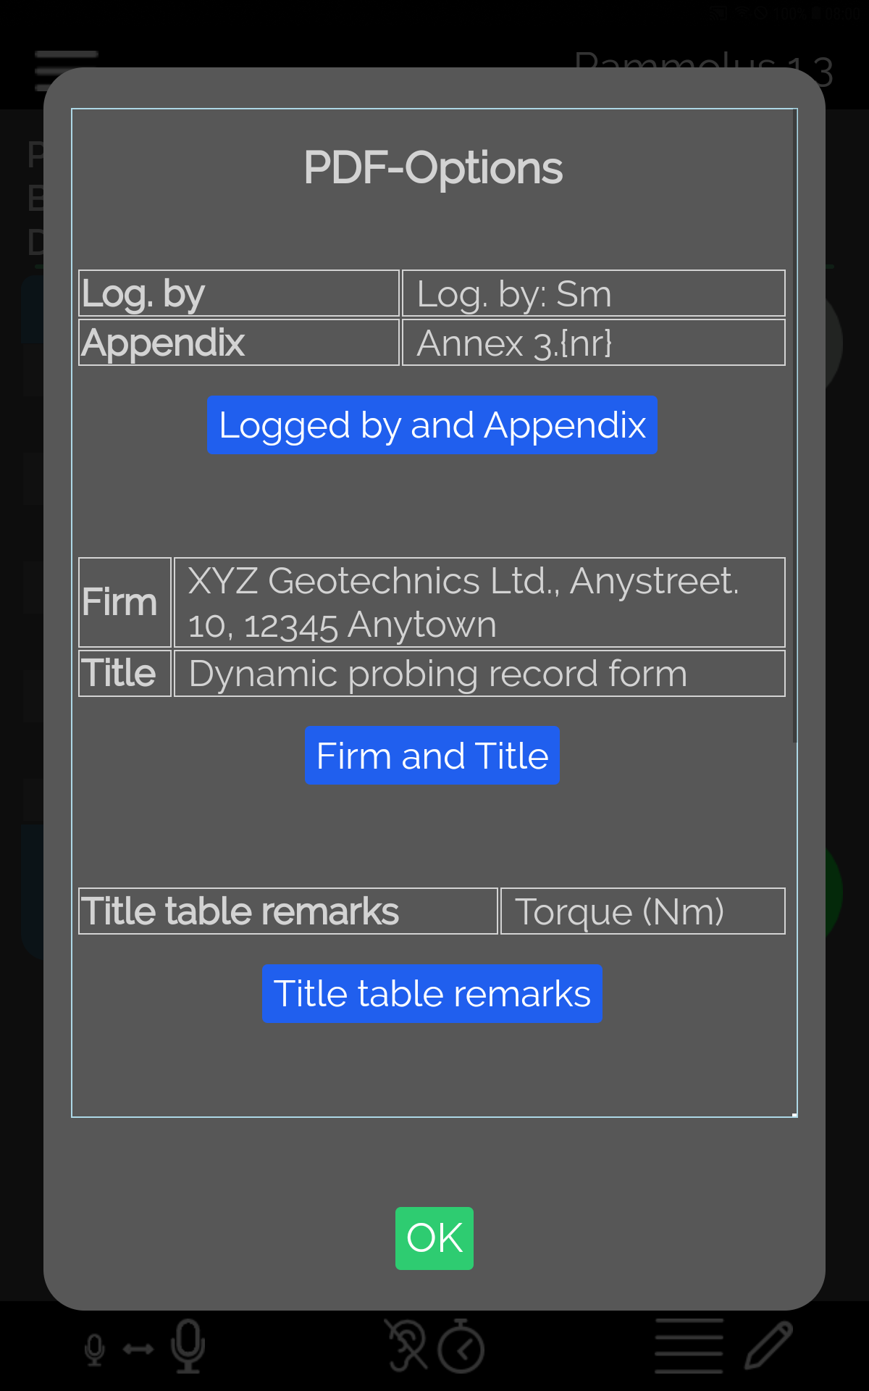Tap the OK button
This screenshot has width=869, height=1391.
(x=434, y=1237)
